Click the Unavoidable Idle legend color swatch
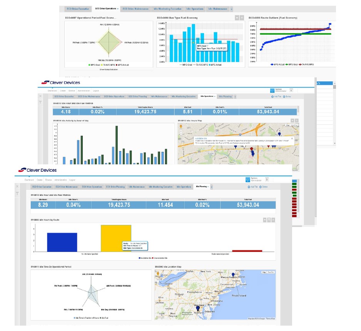The height and width of the screenshot is (331, 361). click(x=153, y=257)
